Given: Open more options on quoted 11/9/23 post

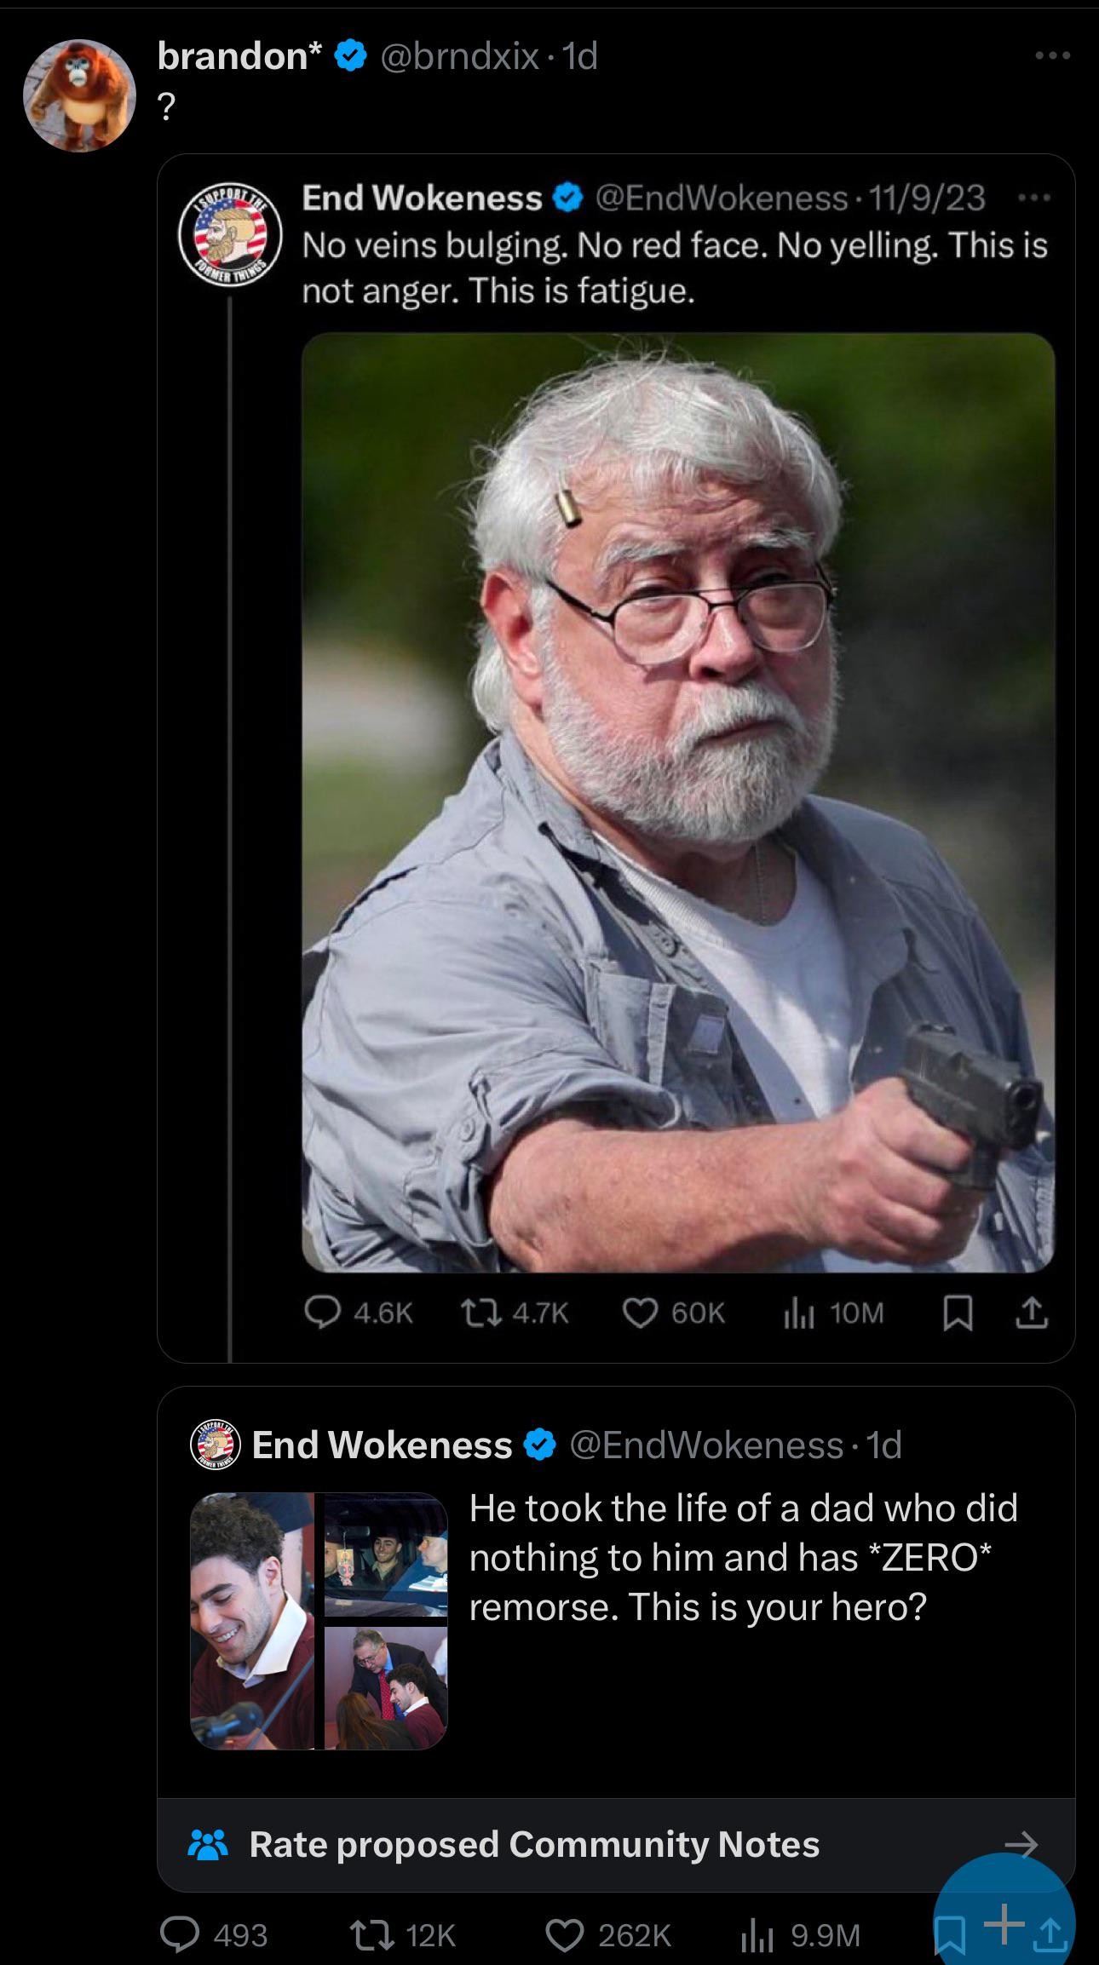Looking at the screenshot, I should coord(1034,198).
